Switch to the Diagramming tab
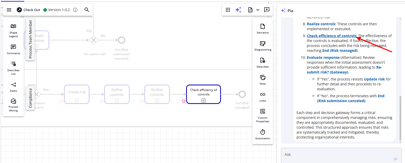Screen dimensions: 405x163 click(263, 46)
